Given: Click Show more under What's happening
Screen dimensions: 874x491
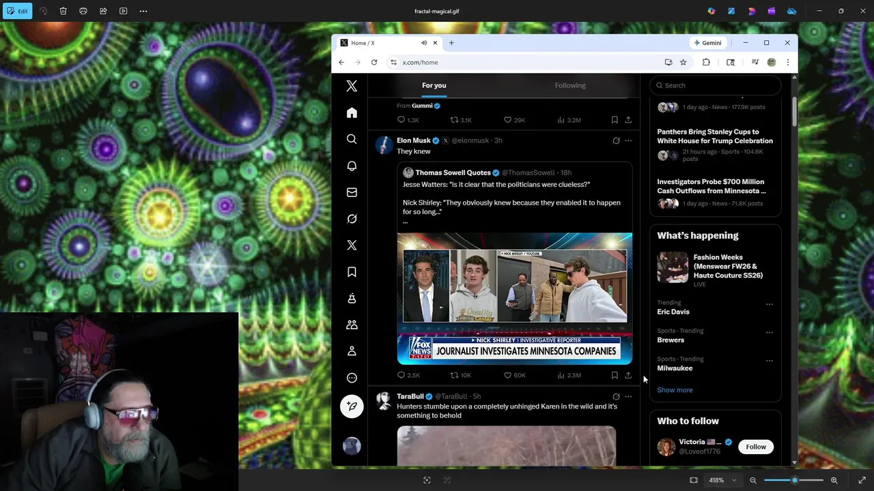Looking at the screenshot, I should 675,390.
